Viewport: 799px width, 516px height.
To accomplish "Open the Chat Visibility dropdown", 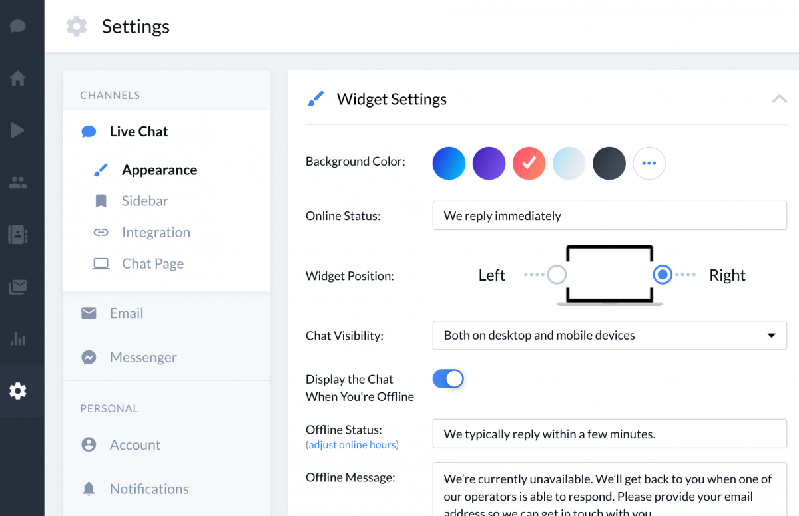I will pyautogui.click(x=610, y=335).
